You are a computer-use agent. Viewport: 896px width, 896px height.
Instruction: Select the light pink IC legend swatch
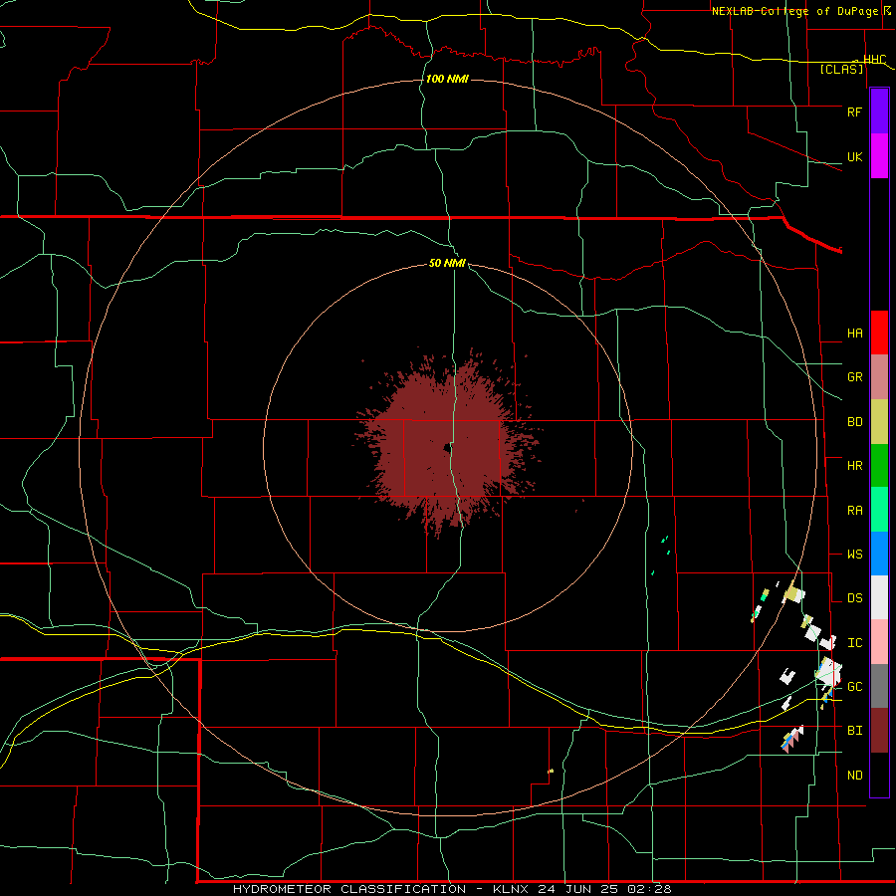coord(879,642)
